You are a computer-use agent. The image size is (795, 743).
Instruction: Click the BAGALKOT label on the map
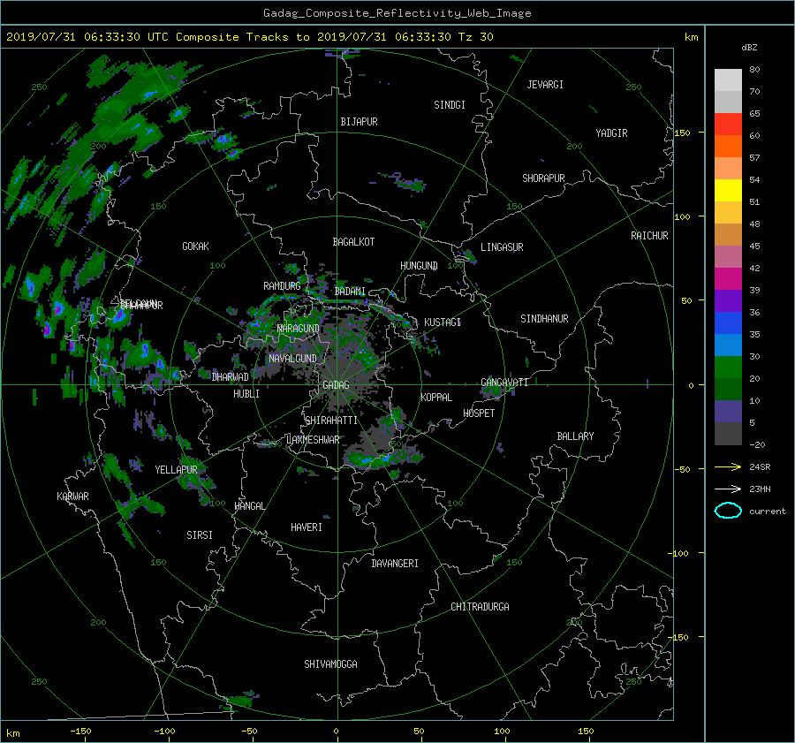pos(353,242)
